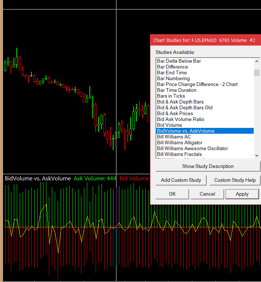The width and height of the screenshot is (261, 282).
Task: Select Bid & Ask Depth Bars study
Action: click(x=205, y=102)
